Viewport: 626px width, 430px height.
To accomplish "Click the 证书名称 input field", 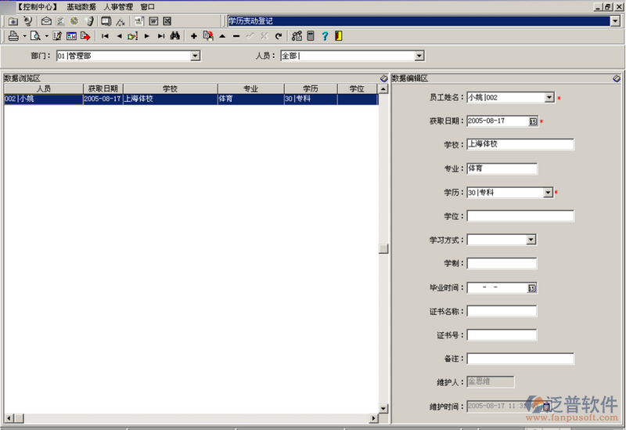I will 502,311.
